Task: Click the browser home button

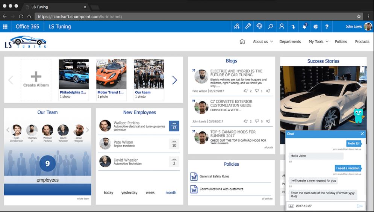Action: [29, 17]
